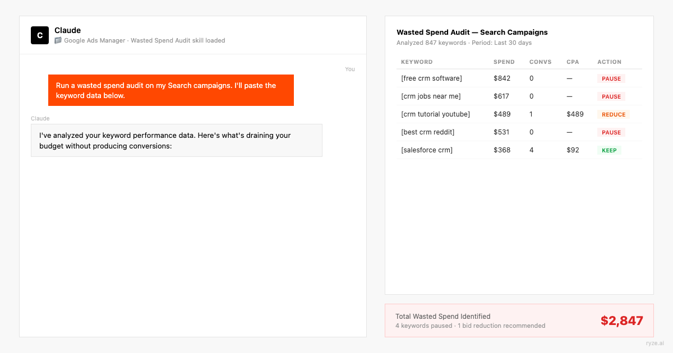Toggle the KEEP action on [salesforce crm]
Viewport: 673px width, 353px height.
[x=609, y=150]
